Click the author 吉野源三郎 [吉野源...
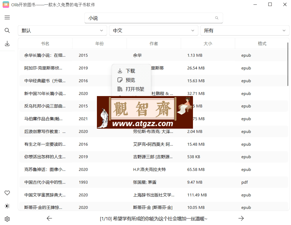 pyautogui.click(x=153, y=157)
